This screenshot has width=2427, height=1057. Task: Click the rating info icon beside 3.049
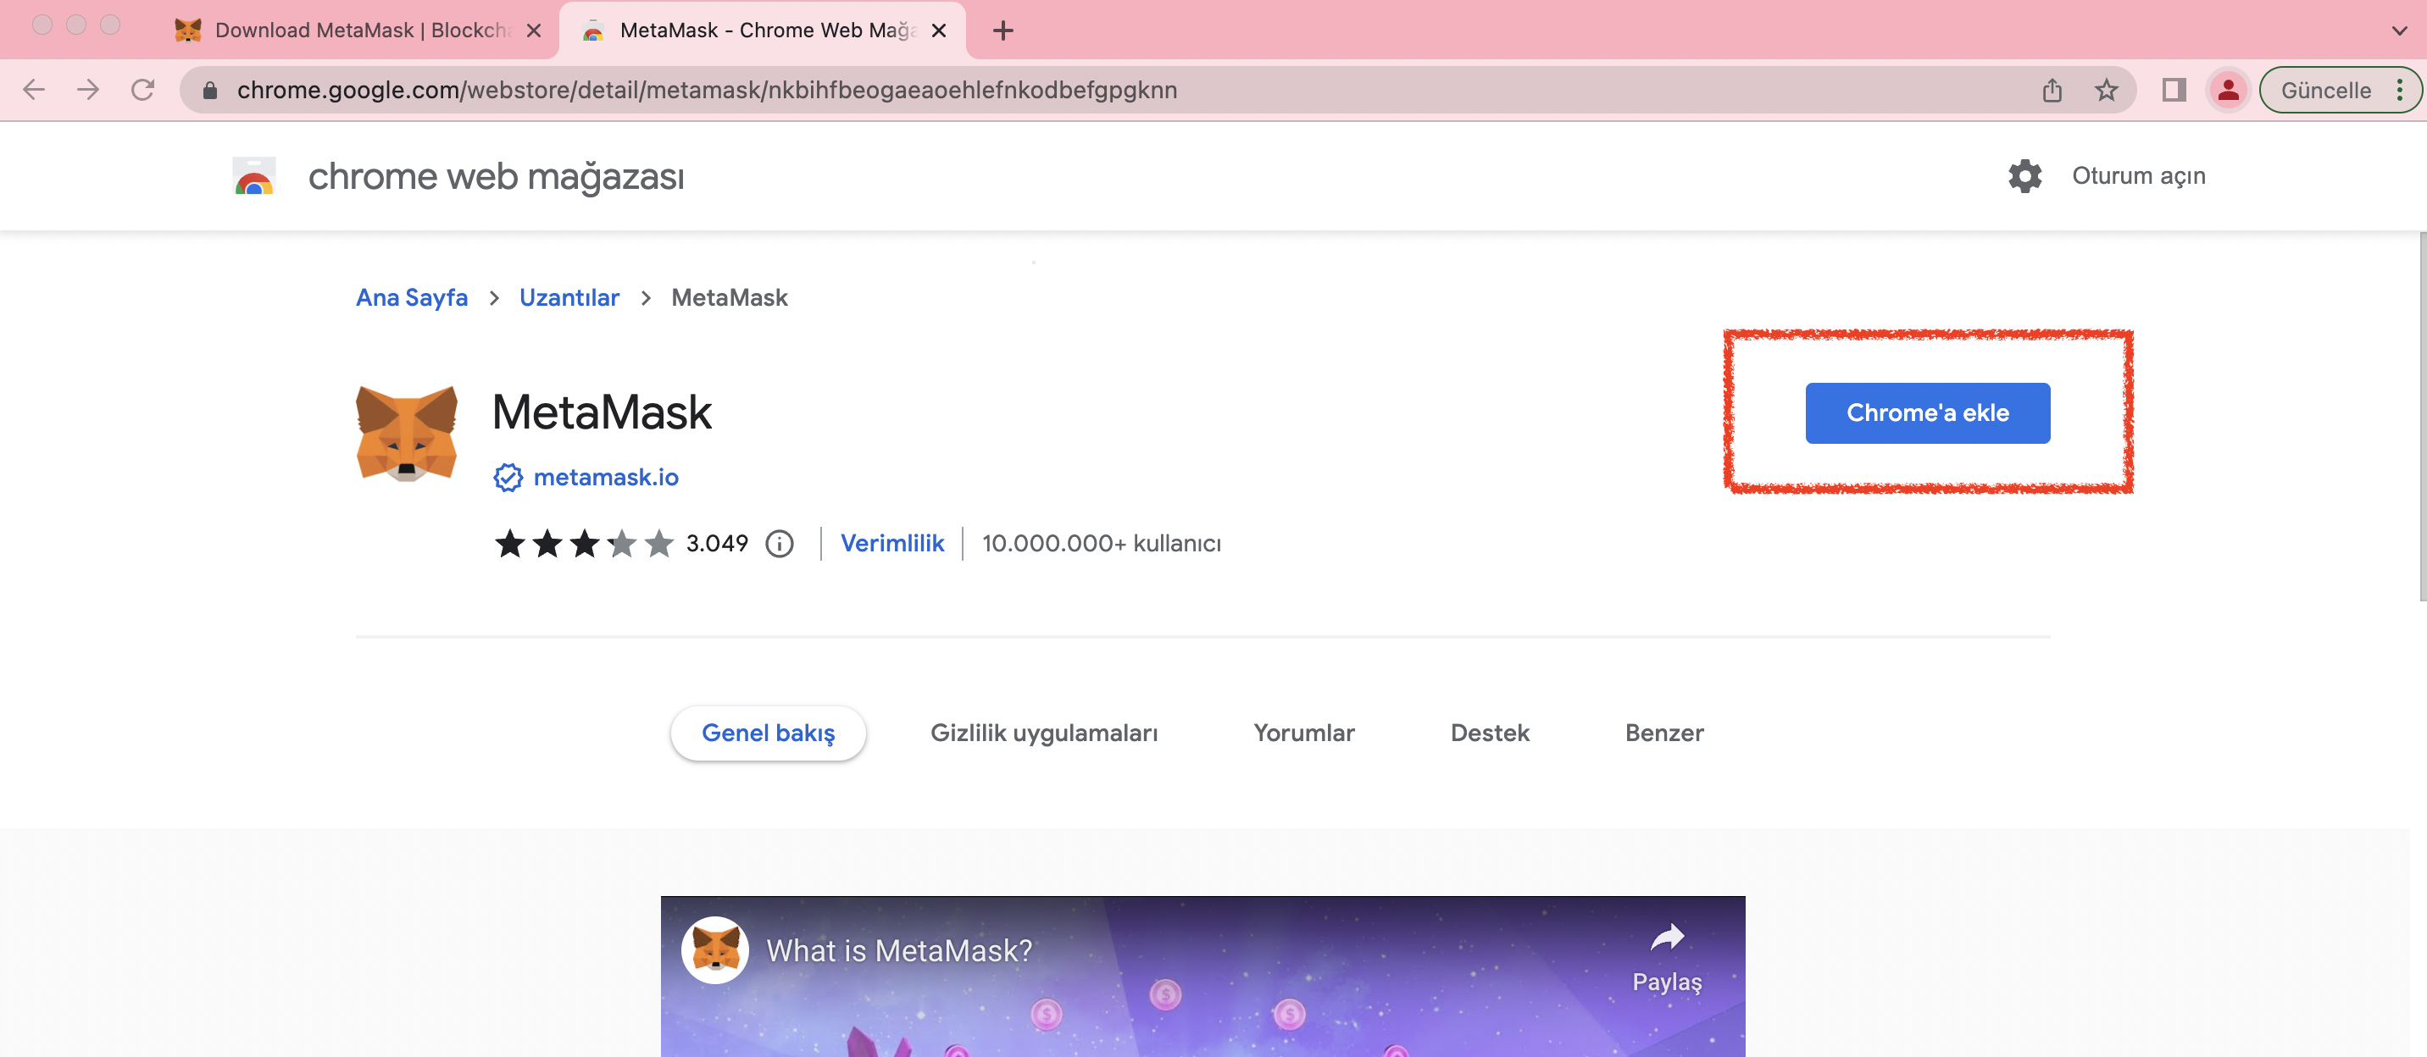coord(779,543)
